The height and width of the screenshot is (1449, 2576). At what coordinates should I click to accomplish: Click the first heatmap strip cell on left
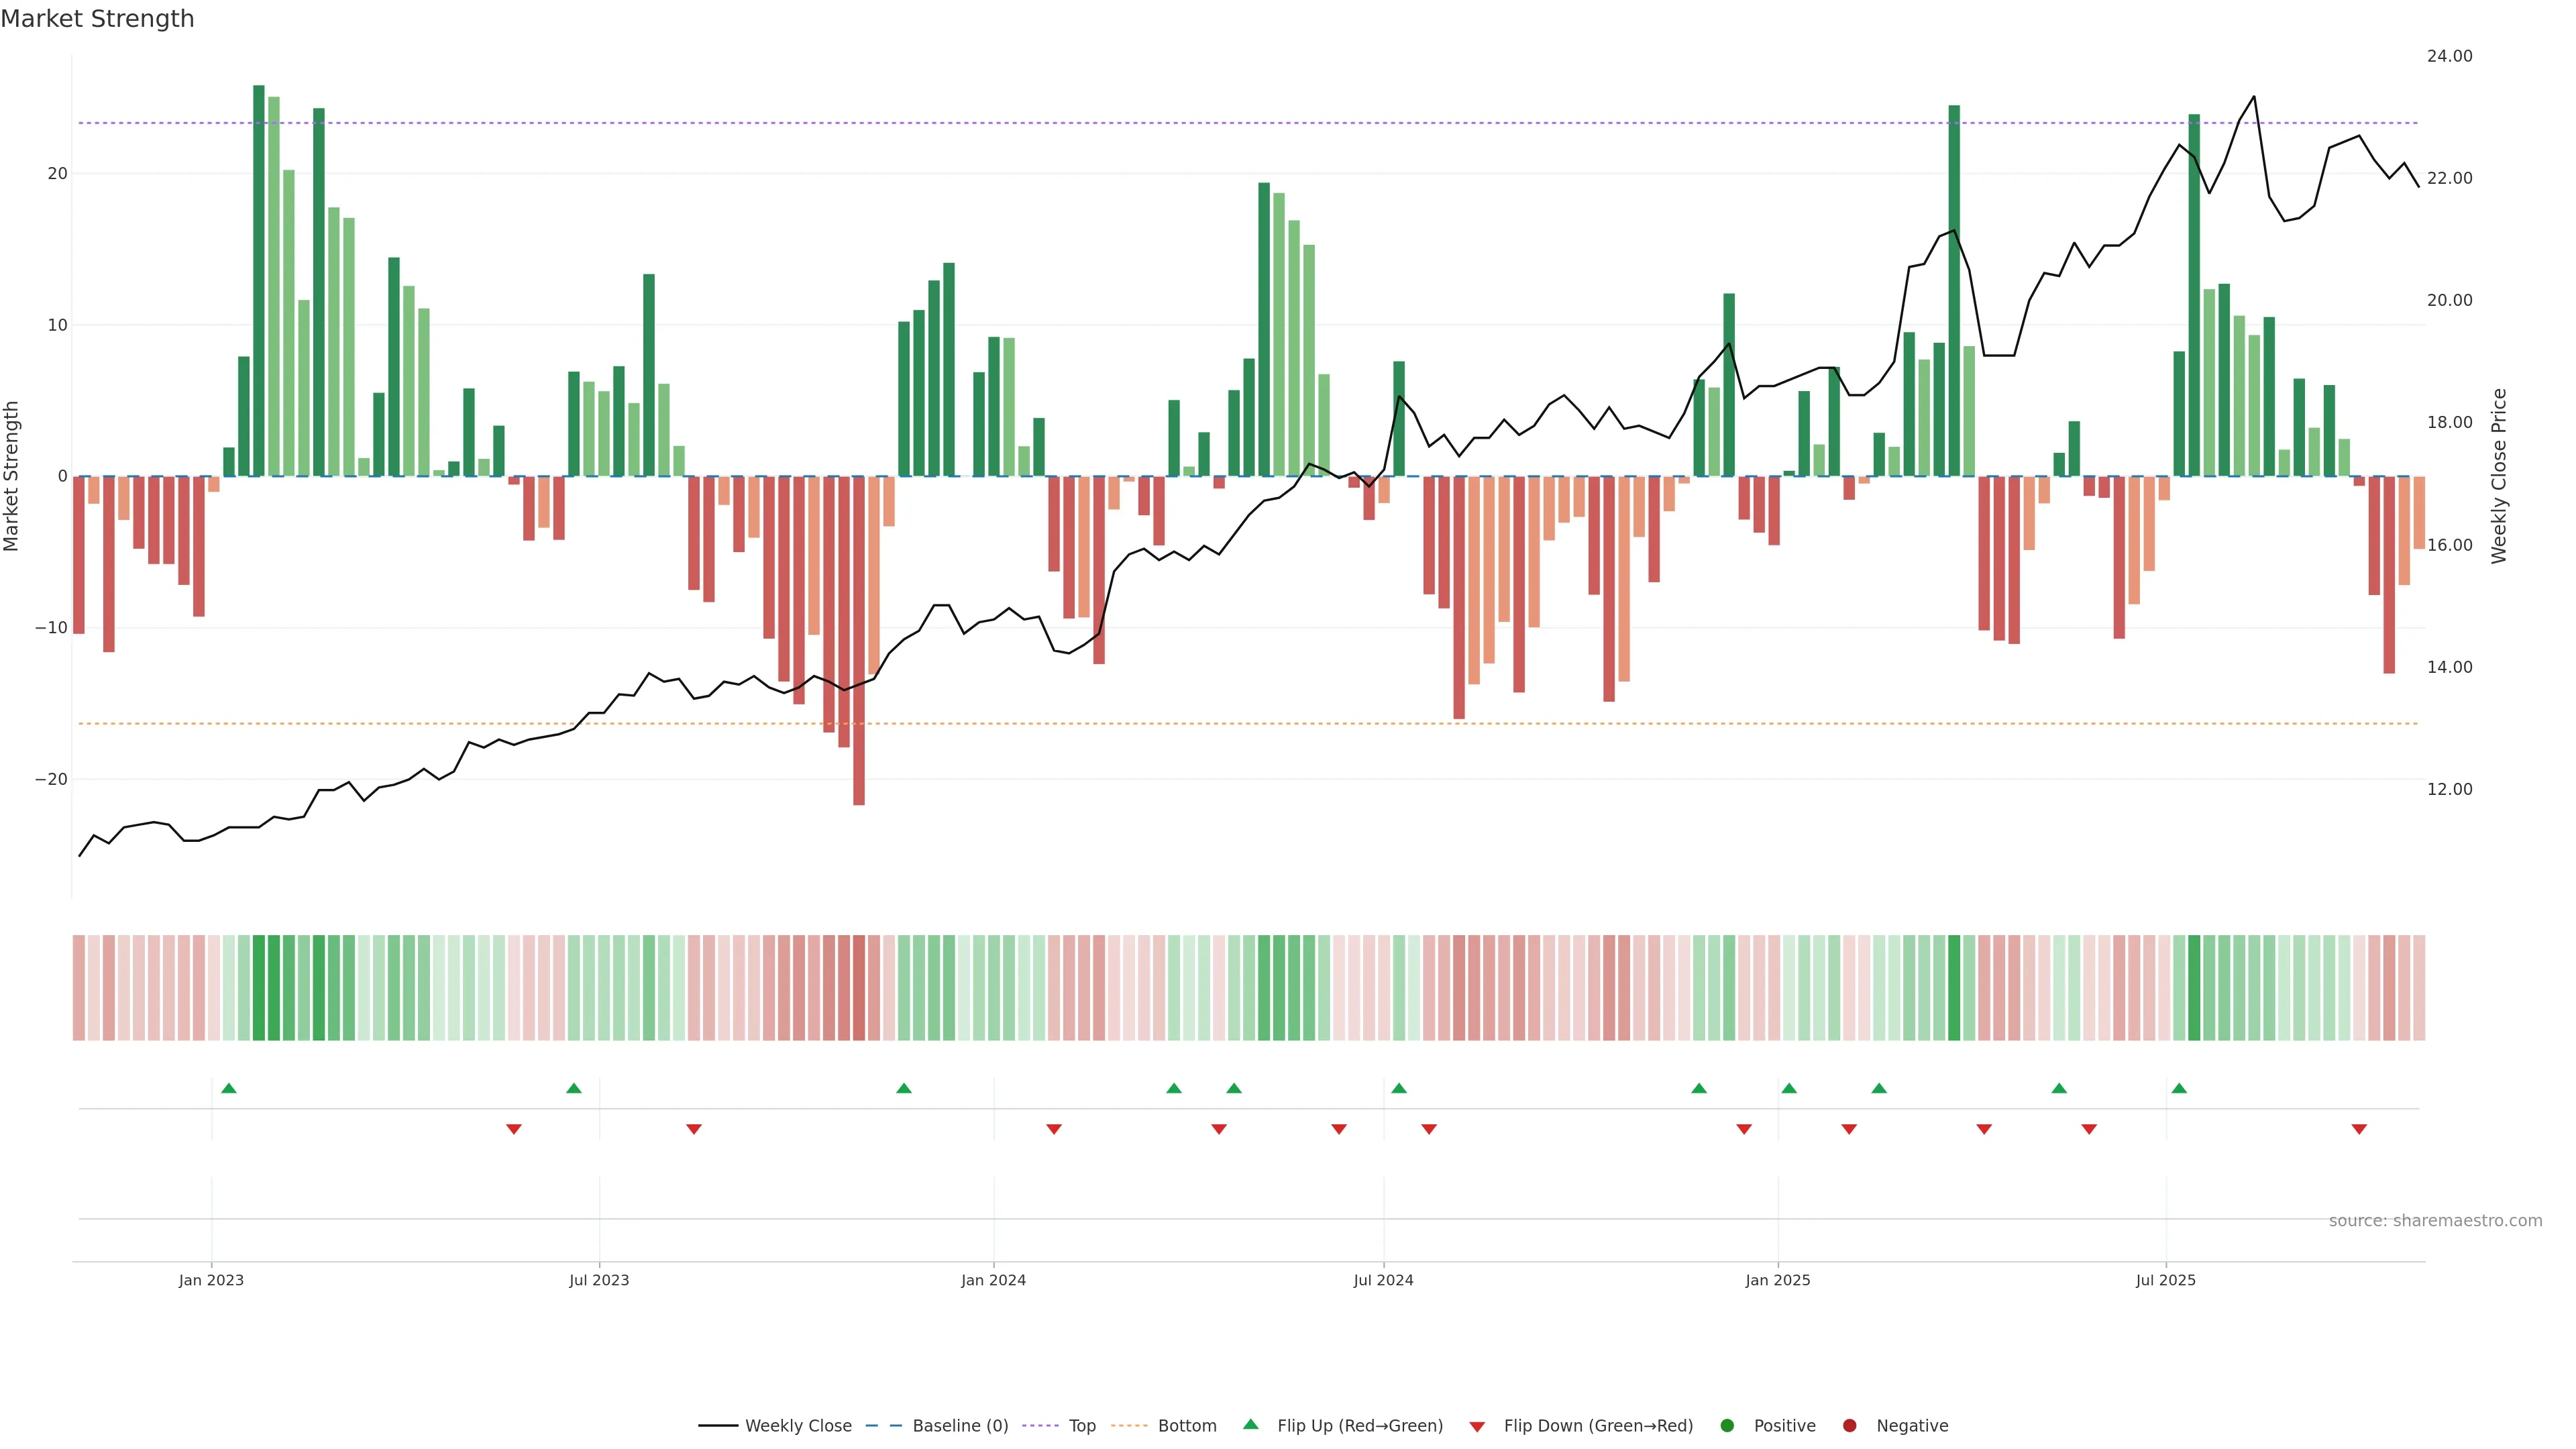coord(79,988)
